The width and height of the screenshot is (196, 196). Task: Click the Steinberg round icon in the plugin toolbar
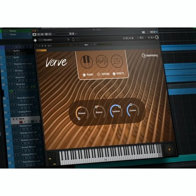(x=157, y=37)
